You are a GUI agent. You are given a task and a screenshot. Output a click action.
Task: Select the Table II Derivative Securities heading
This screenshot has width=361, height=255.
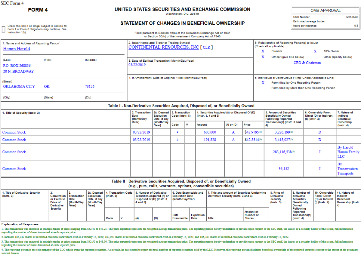181,183
